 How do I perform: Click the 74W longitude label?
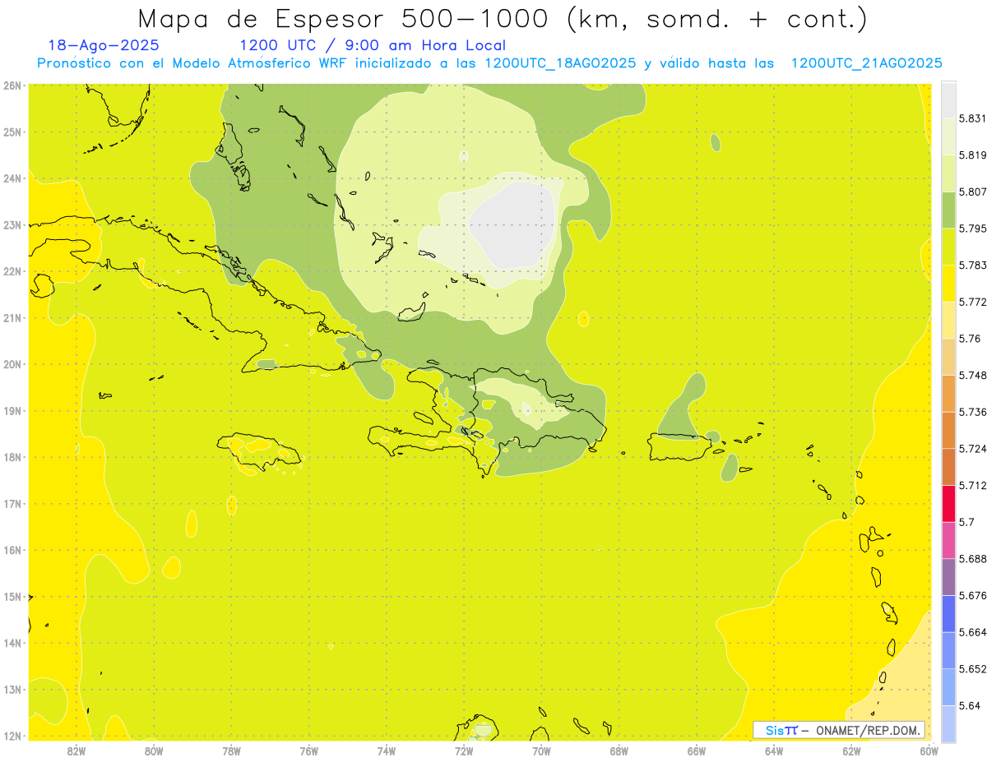pyautogui.click(x=387, y=750)
